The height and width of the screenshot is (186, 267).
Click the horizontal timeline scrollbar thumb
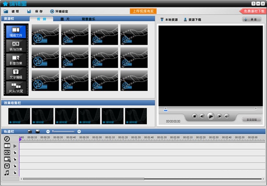[84, 179]
